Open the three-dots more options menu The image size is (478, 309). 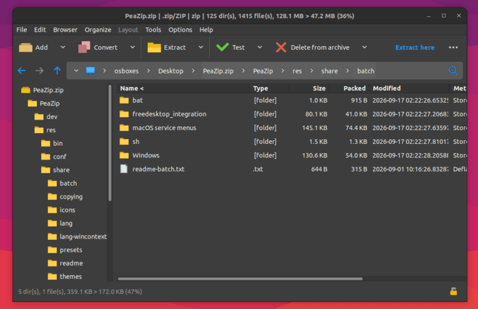[453, 47]
